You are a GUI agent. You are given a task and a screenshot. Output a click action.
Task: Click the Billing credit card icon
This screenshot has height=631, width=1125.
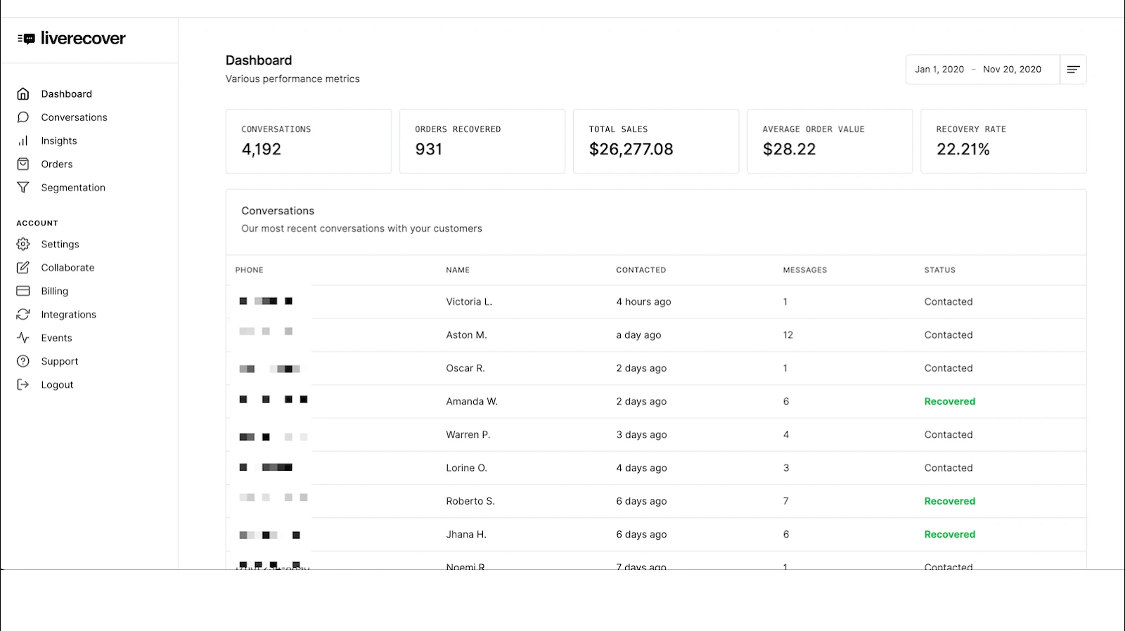[x=23, y=291]
